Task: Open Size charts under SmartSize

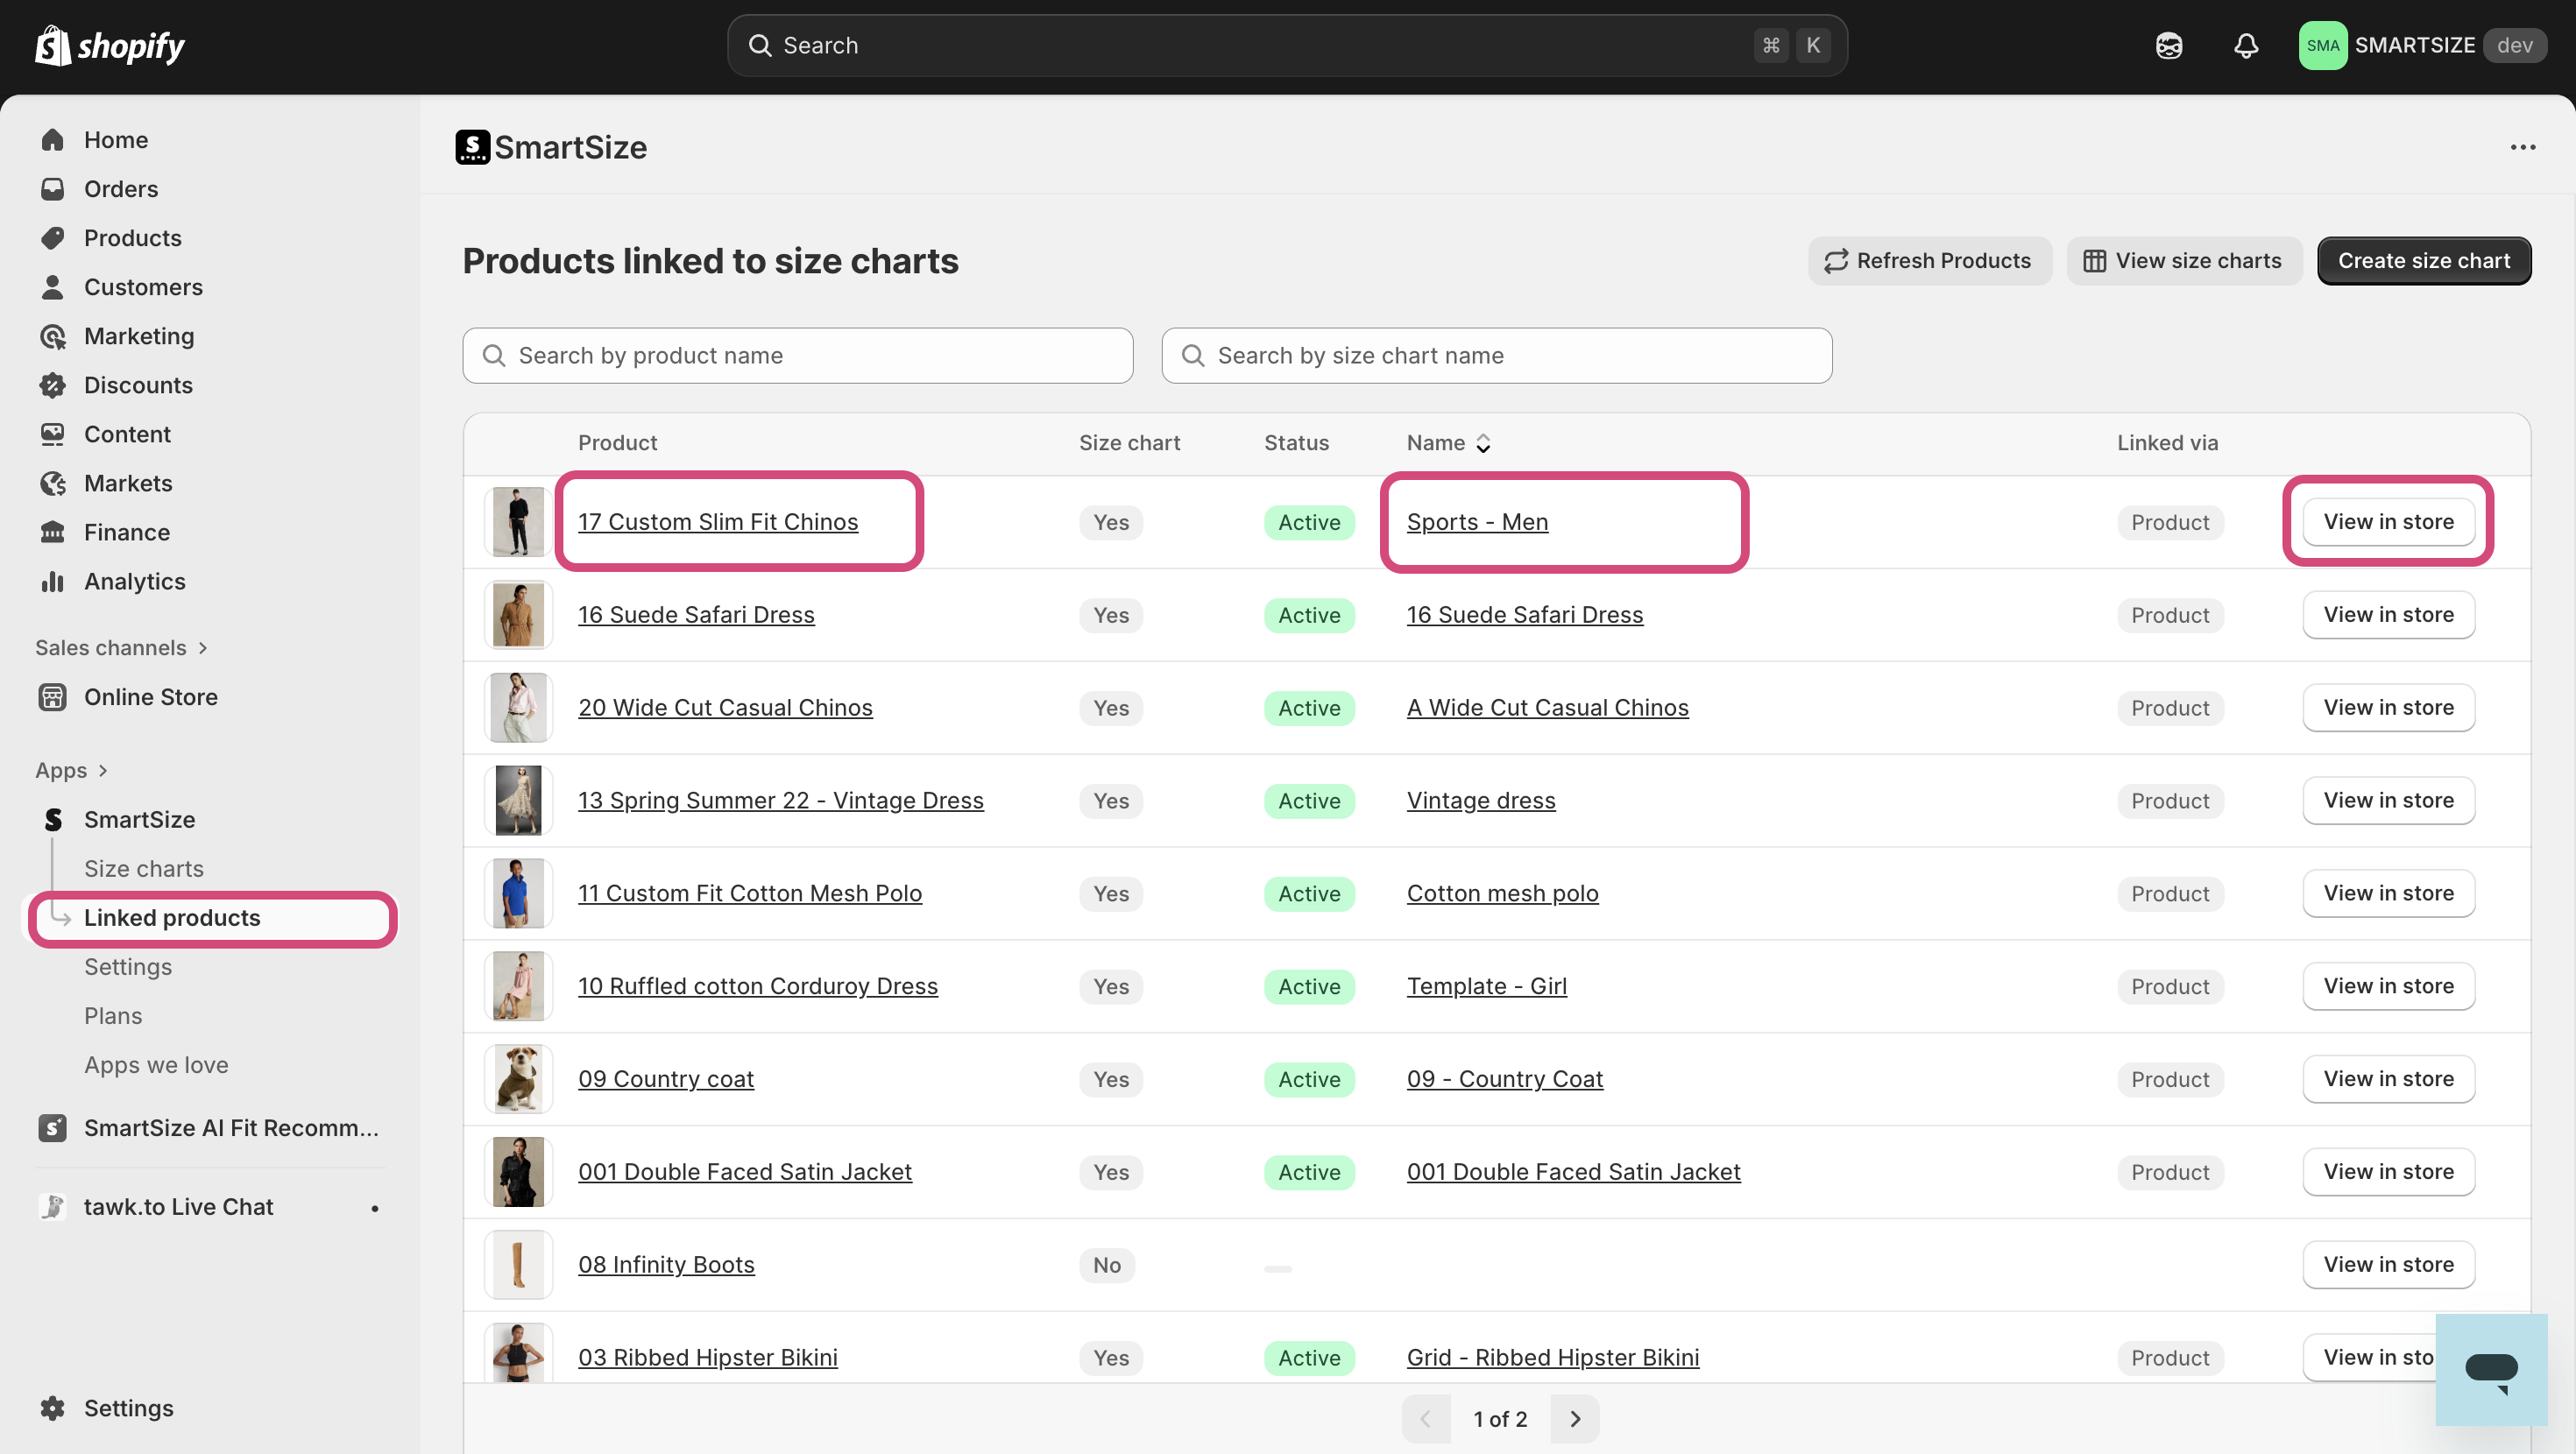Action: click(x=143, y=868)
